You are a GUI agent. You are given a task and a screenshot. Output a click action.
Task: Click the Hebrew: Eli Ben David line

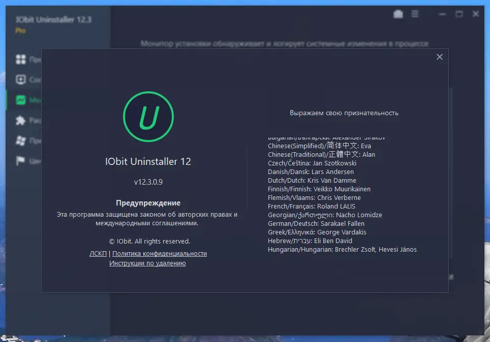tap(310, 241)
